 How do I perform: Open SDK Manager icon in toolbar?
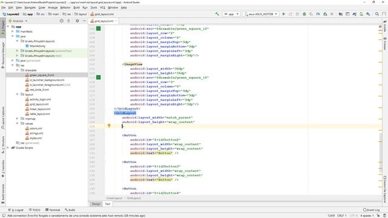tap(368, 14)
